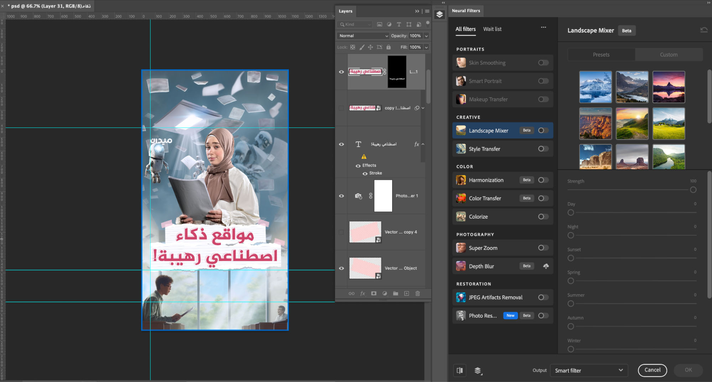Hide the Vector Object layer
712x382 pixels.
pos(341,268)
